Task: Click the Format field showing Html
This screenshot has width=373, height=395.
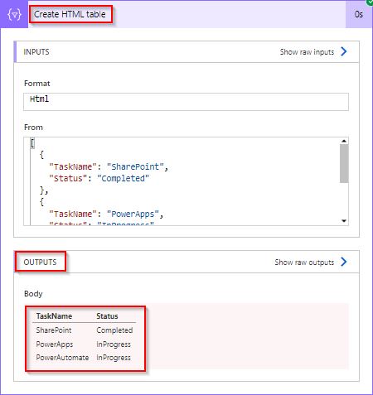Action: 186,102
